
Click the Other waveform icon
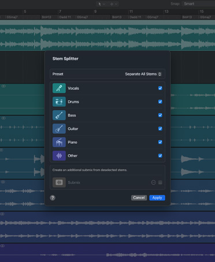tap(59, 156)
